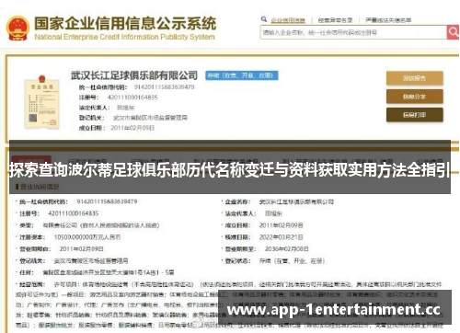The image size is (460, 333).
Task: Click header founding date 2011年02月09日
Action: (x=132, y=128)
